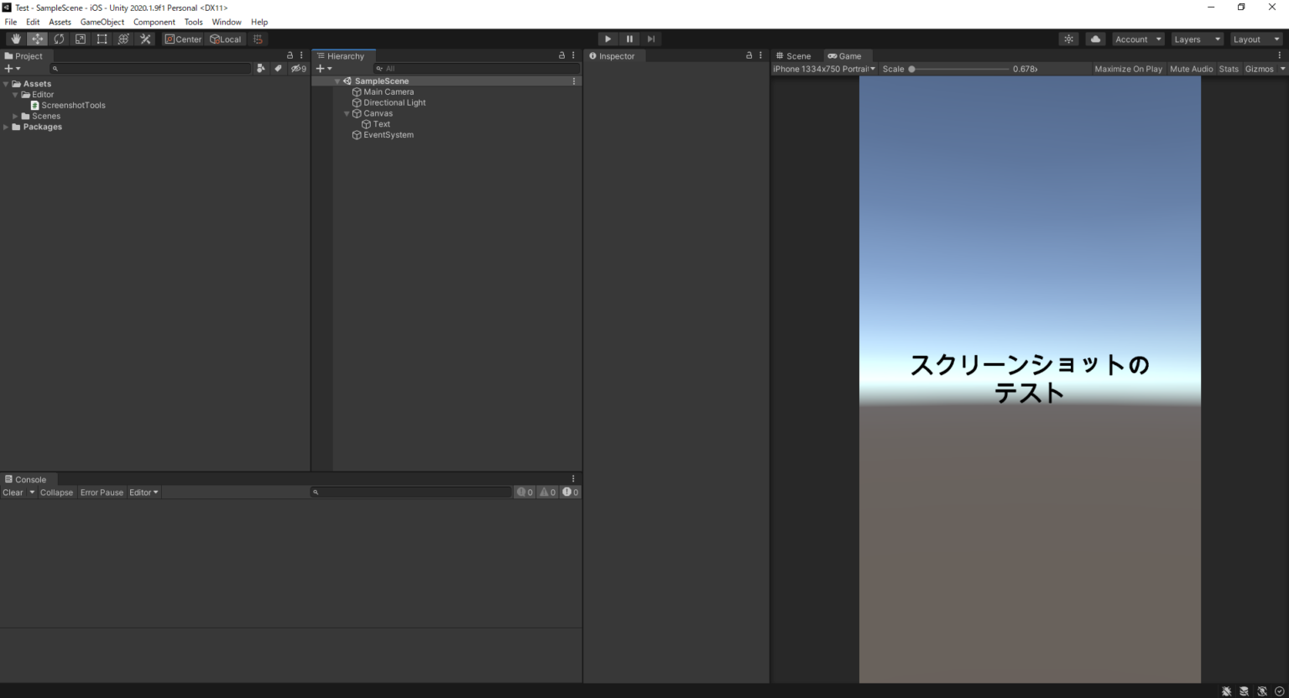
Task: Adjust the Game view Scale slider
Action: [959, 69]
